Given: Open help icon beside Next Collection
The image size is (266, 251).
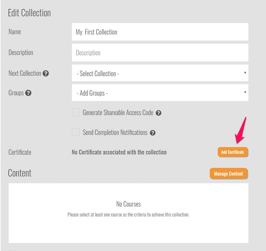Looking at the screenshot, I should point(46,74).
